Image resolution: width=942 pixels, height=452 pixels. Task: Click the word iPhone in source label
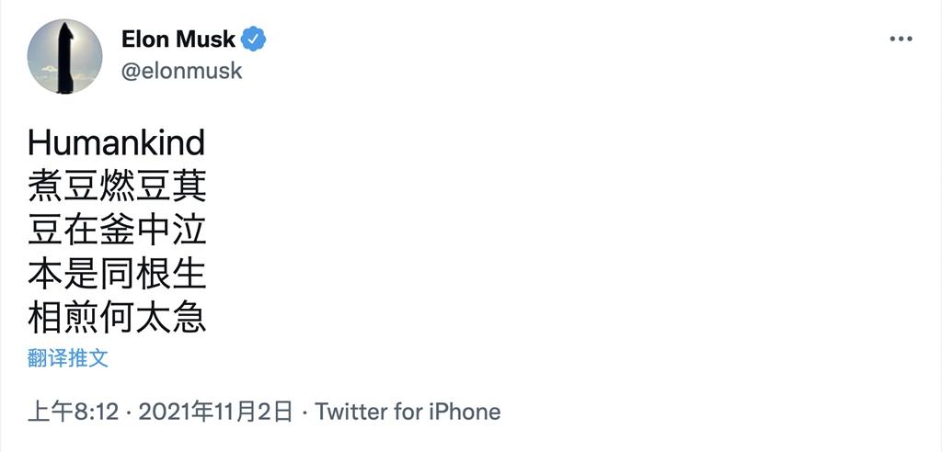(x=464, y=411)
